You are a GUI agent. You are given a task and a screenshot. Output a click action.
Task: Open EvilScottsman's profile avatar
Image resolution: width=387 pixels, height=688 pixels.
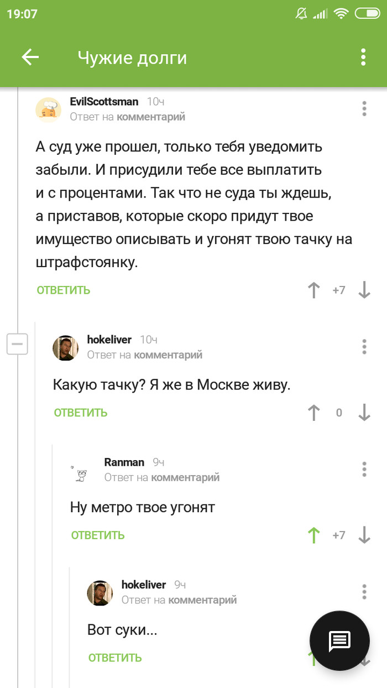click(x=49, y=109)
